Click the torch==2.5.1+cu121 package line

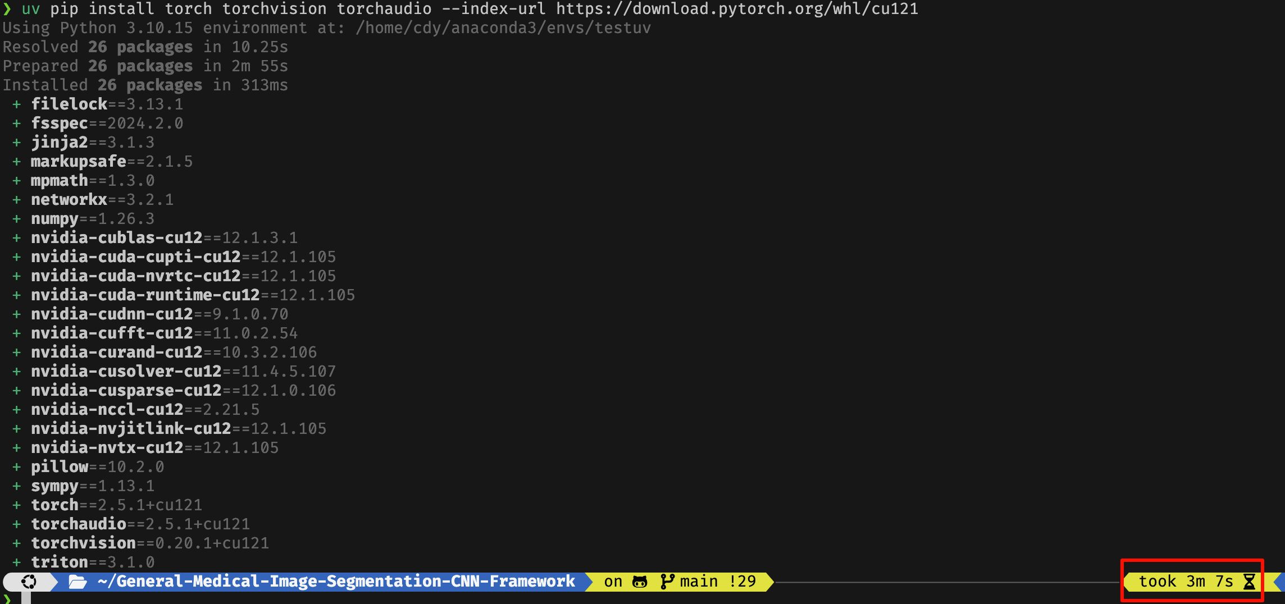pos(116,505)
